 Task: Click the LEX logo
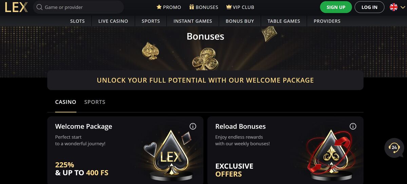(16, 7)
